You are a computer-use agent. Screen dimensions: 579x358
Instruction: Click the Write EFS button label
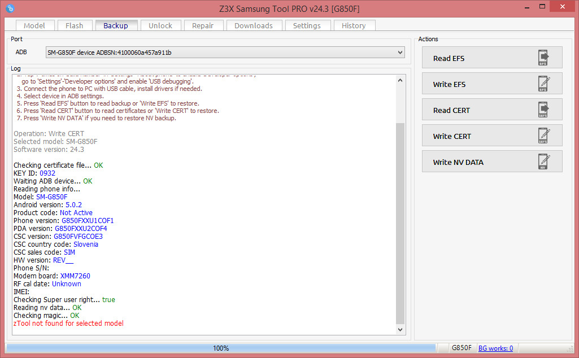(x=449, y=84)
